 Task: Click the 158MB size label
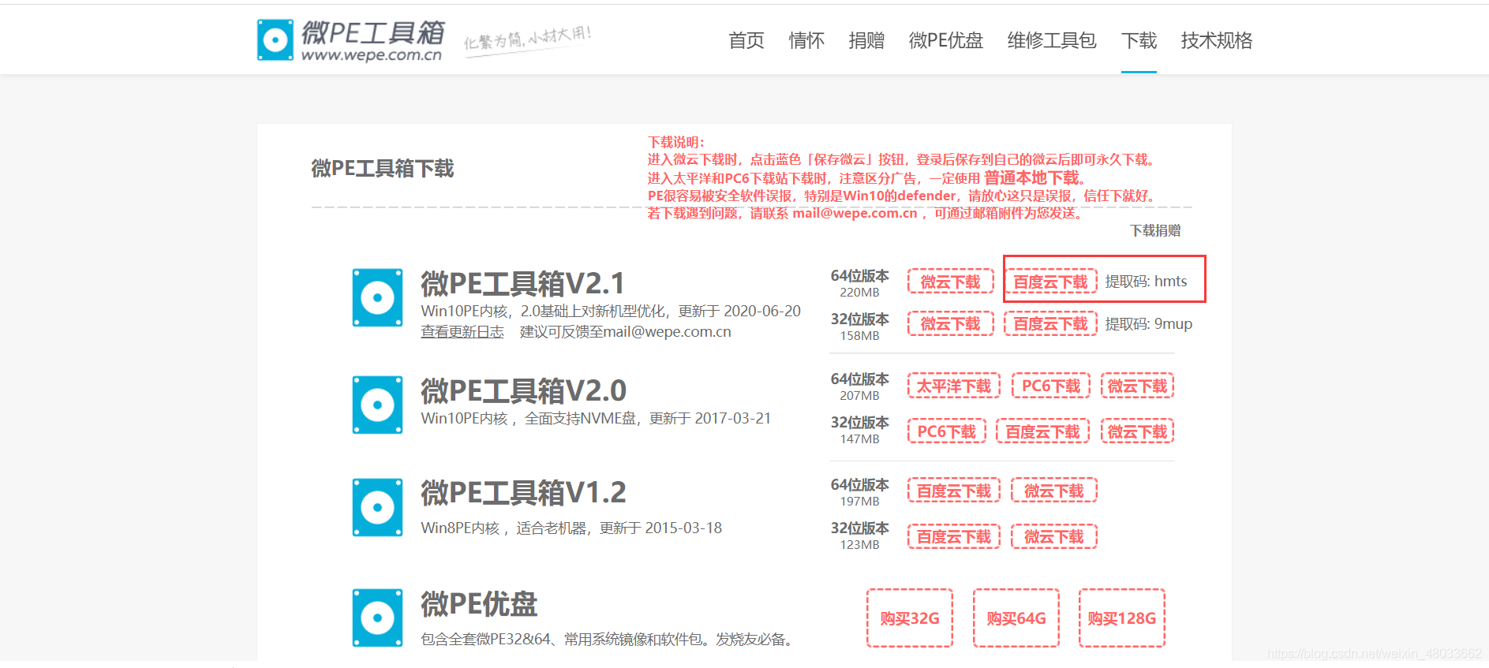coord(859,336)
